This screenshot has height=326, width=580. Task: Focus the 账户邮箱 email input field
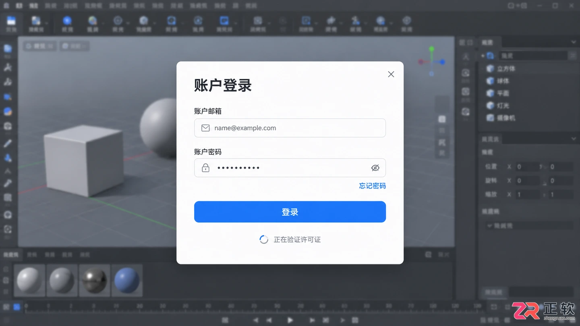point(290,128)
